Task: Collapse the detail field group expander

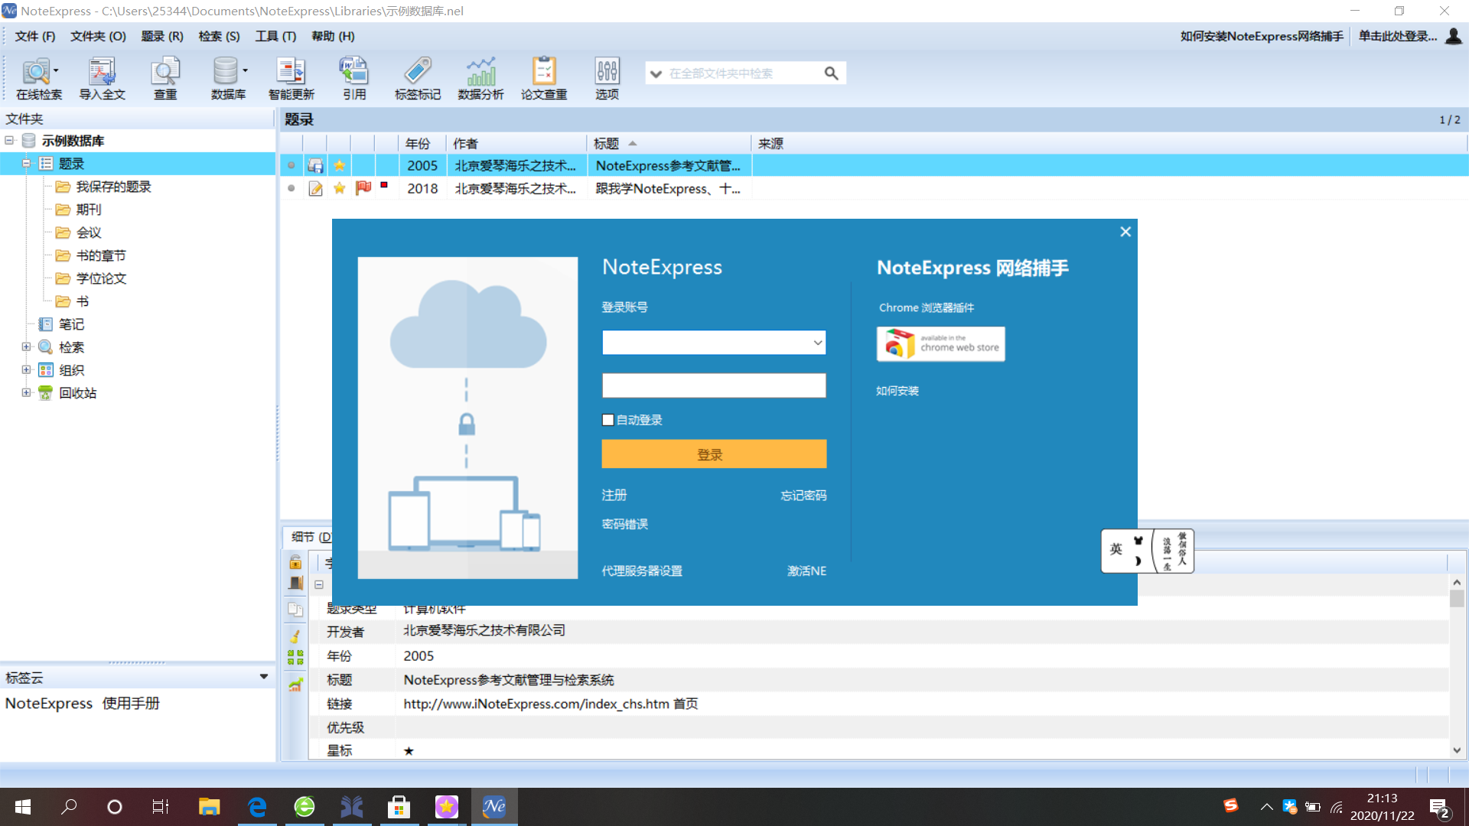Action: click(319, 584)
